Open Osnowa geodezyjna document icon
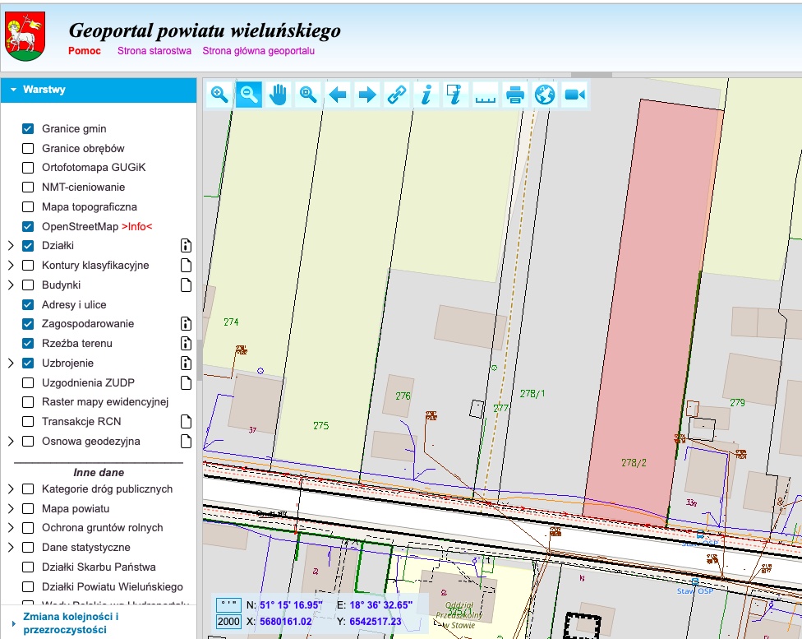 (187, 441)
